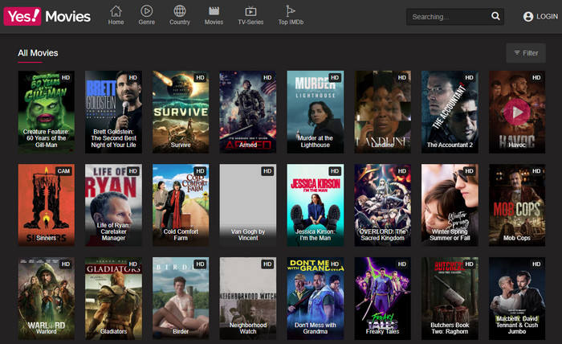Click the HD badge on The Accountant 2
562x344 pixels.
[469, 78]
